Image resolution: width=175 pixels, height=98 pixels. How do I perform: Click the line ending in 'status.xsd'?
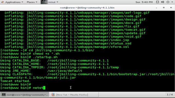[x=68, y=44]
